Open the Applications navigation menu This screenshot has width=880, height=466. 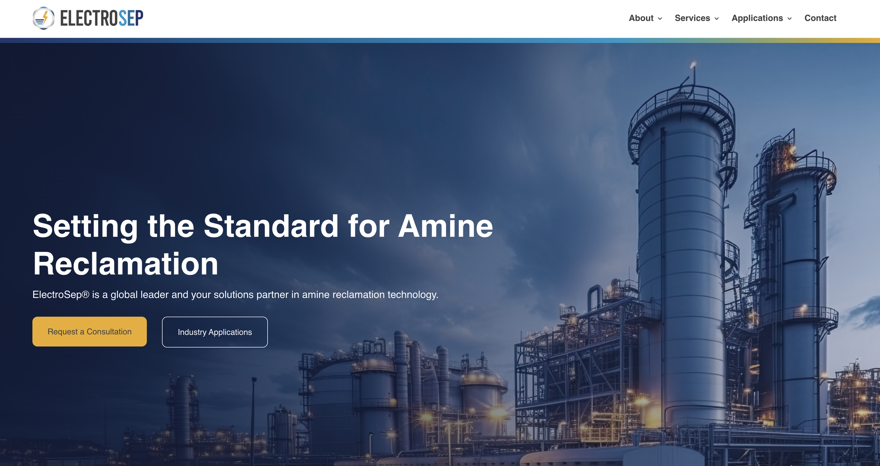click(x=757, y=18)
